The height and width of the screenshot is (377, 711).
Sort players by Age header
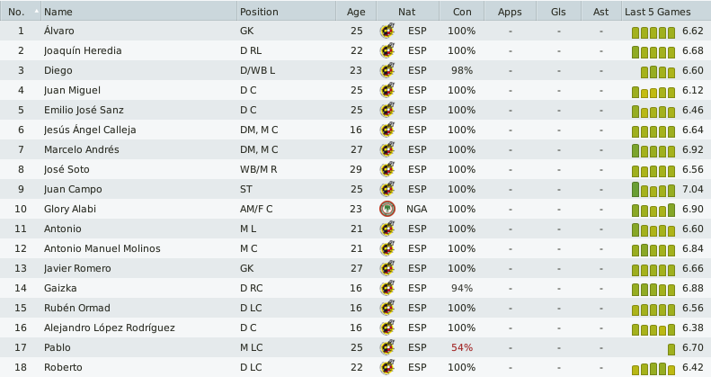356,12
